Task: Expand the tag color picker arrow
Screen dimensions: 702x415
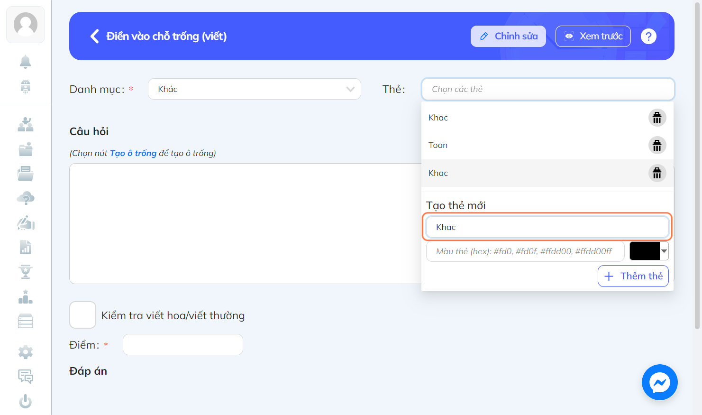Action: pyautogui.click(x=664, y=251)
